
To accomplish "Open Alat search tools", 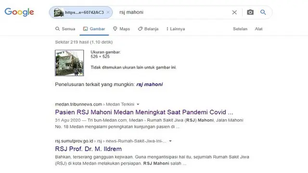I will click(x=258, y=29).
